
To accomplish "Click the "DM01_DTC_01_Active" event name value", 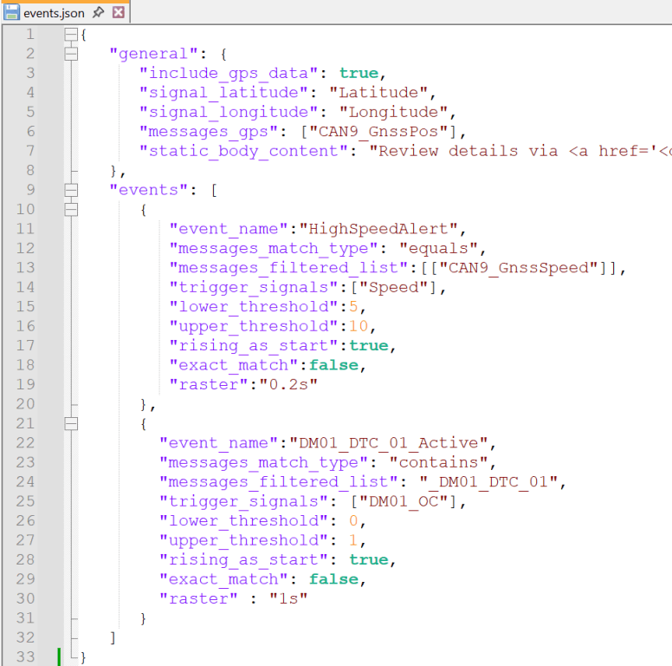I will (x=389, y=443).
